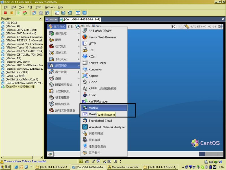Select [MS-DOS] in the Favorites list
The width and height of the screenshot is (226, 170).
(11, 23)
